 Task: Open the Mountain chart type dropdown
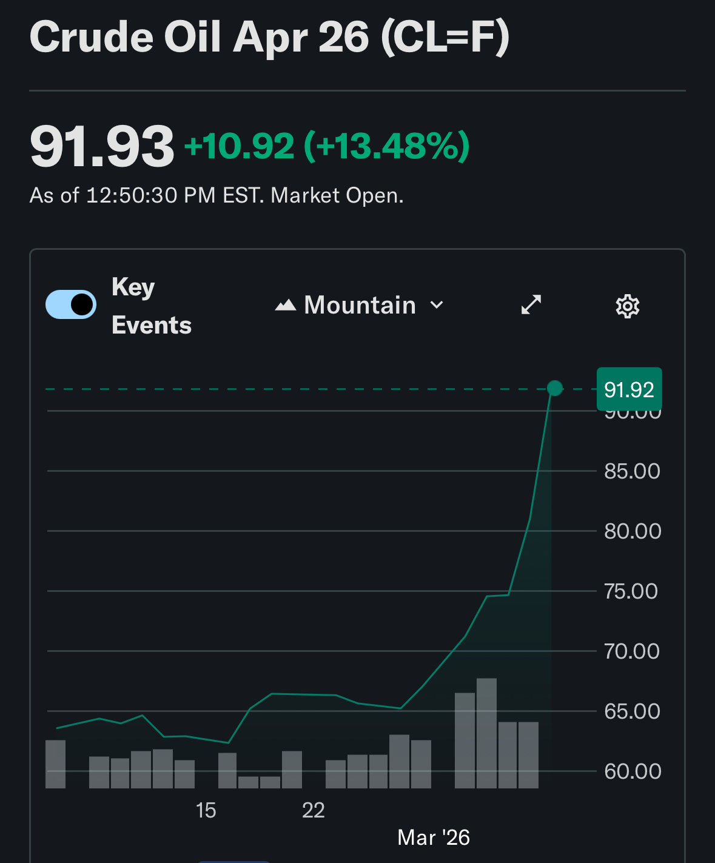[x=360, y=305]
